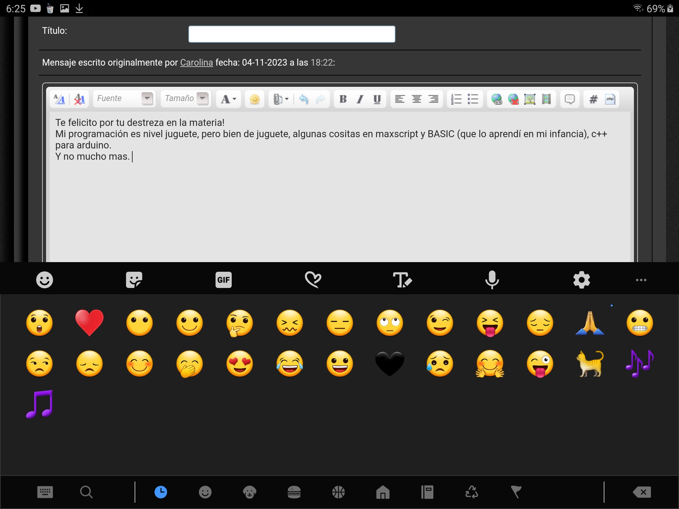Toggle italic text formatting

[360, 99]
